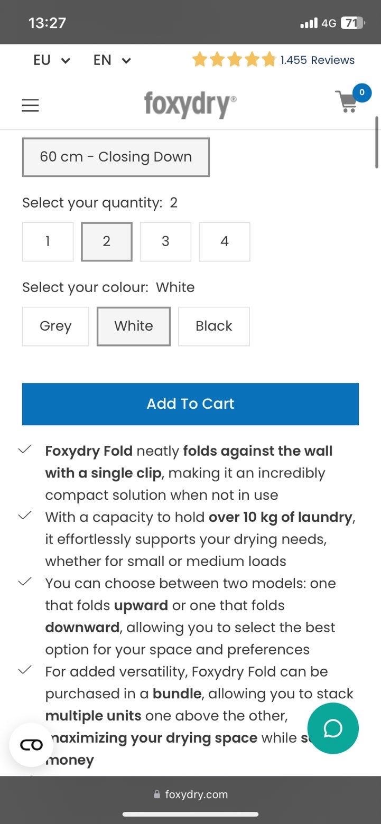
Task: Tap the cart item count badge
Action: [361, 92]
